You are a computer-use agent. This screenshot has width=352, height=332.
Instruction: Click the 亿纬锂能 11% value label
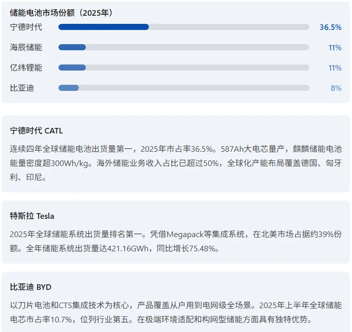(335, 68)
